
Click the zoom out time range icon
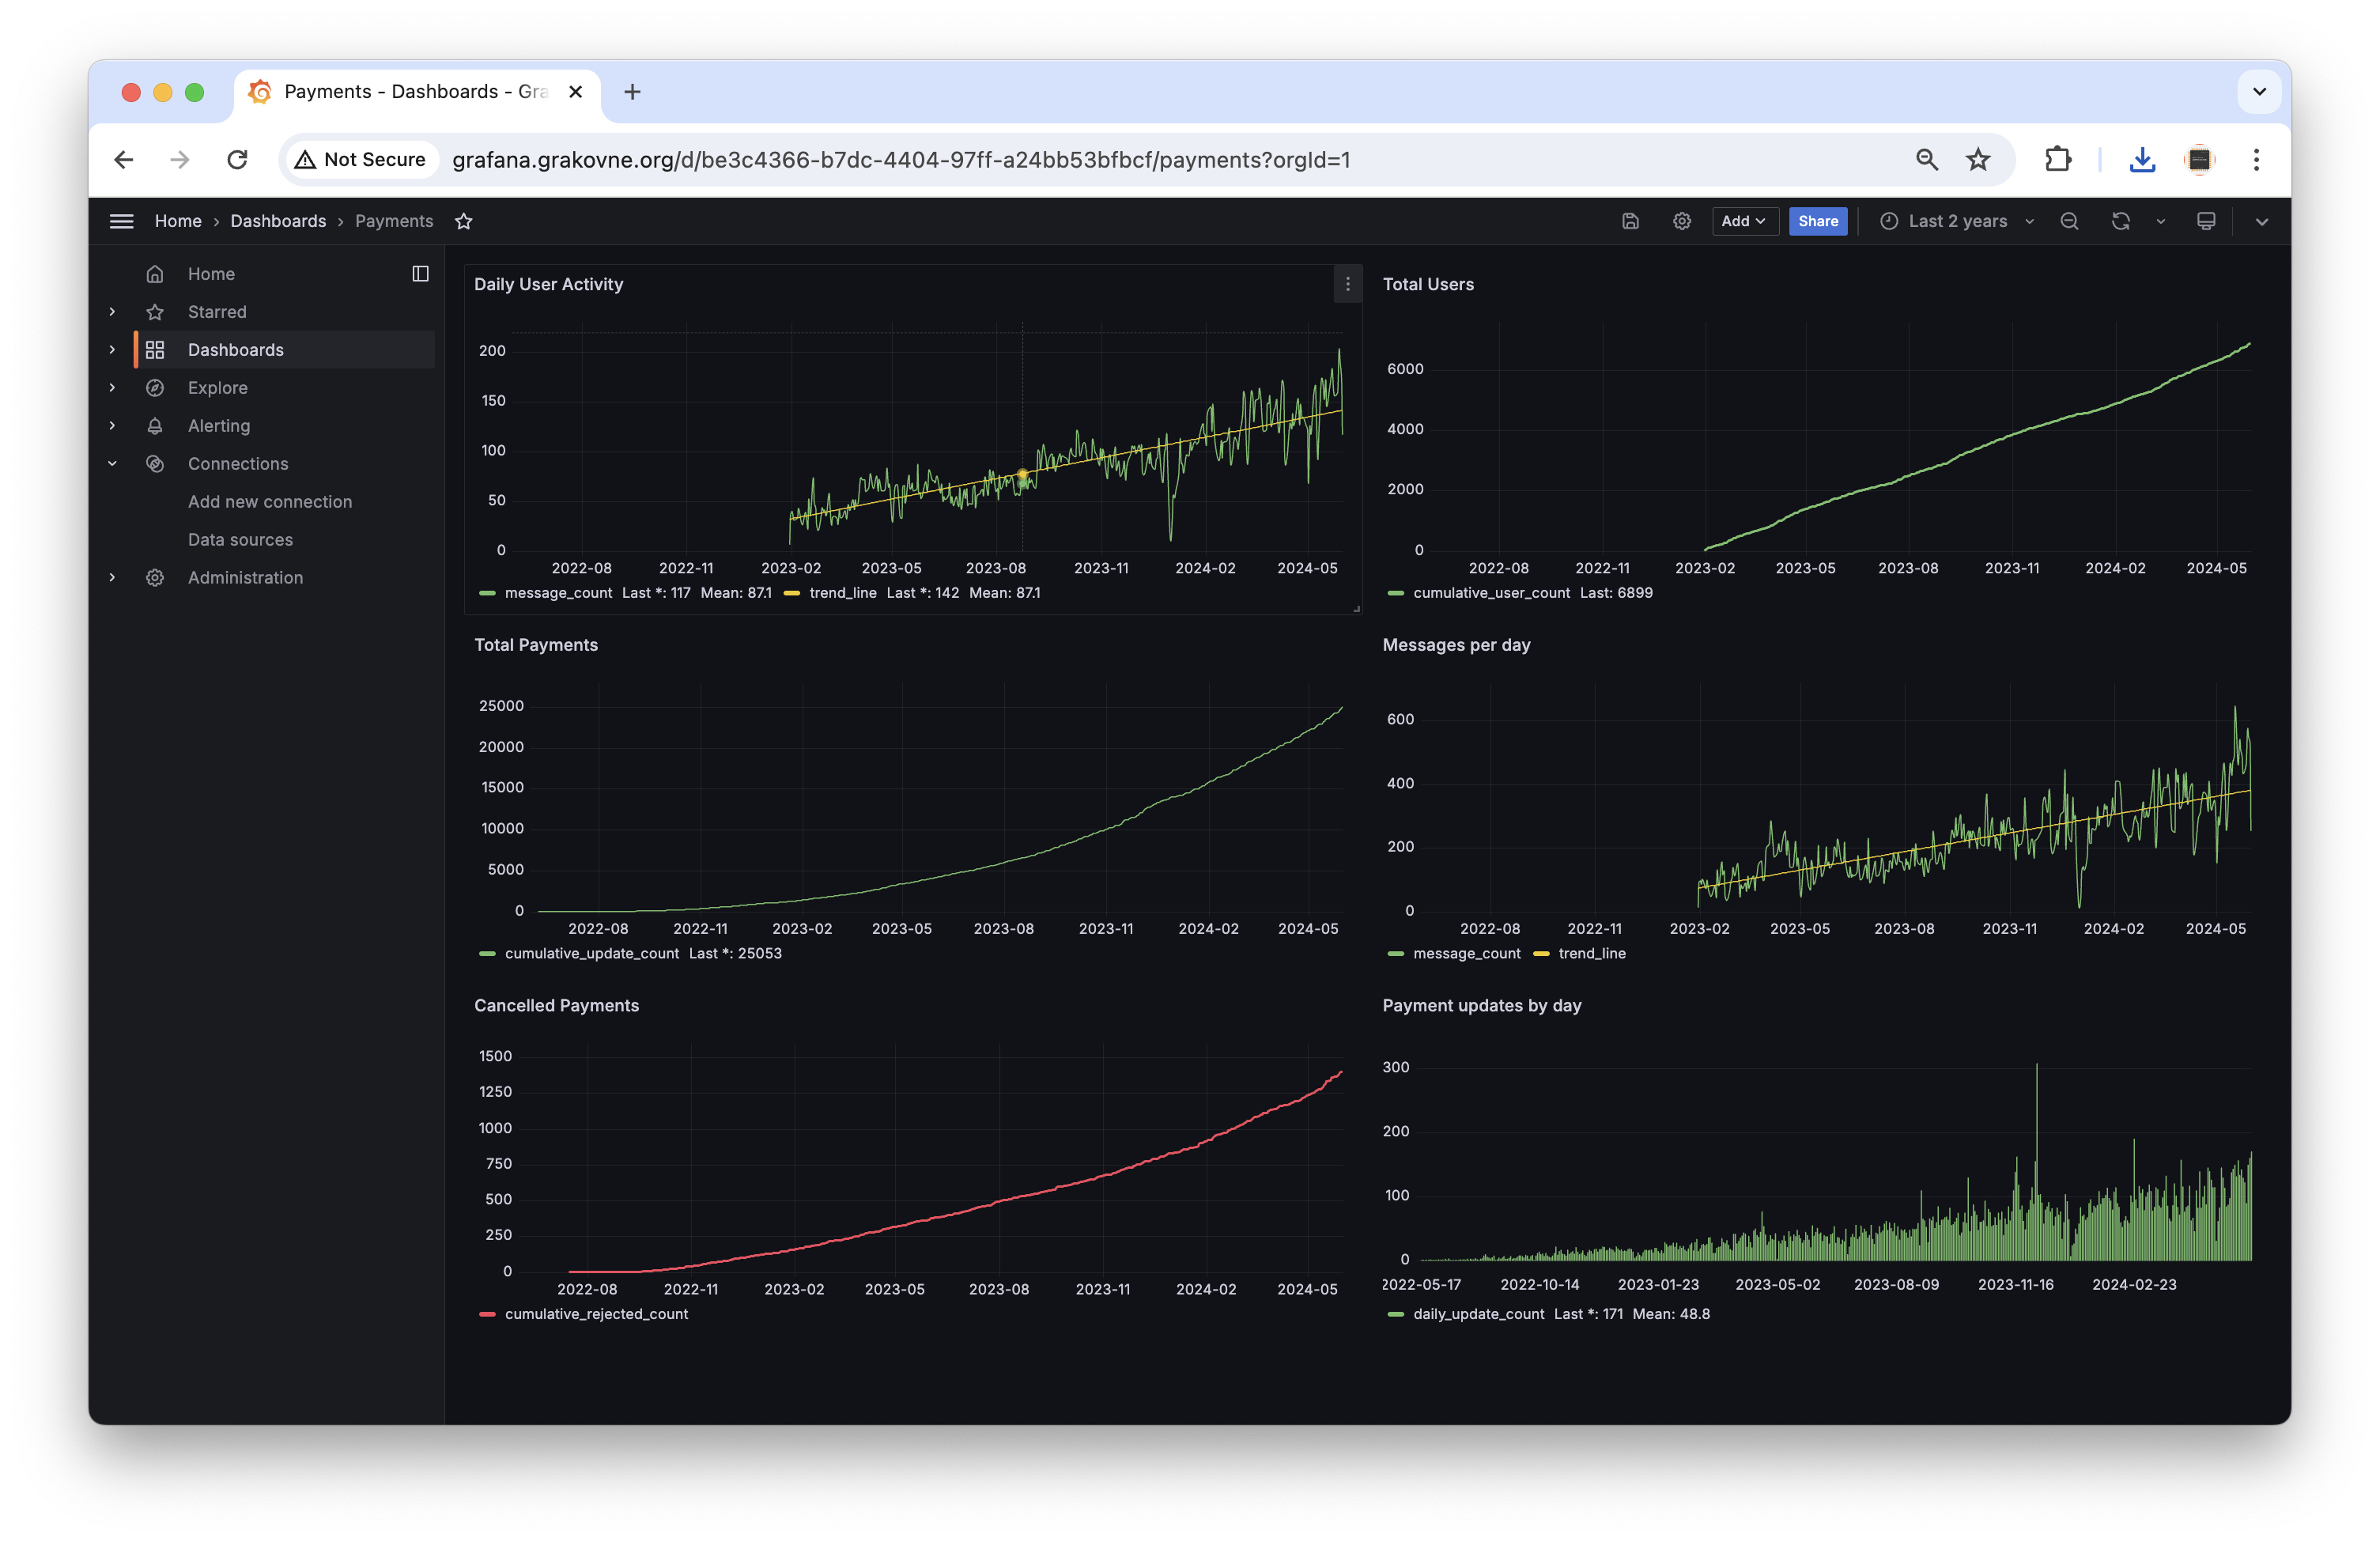(x=2069, y=221)
